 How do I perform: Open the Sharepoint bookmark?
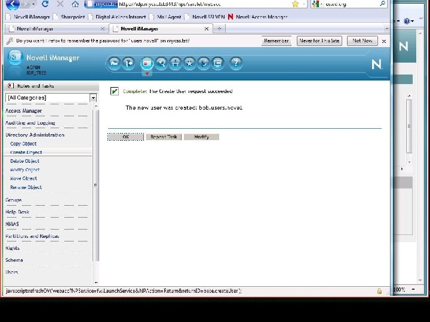tap(69, 17)
